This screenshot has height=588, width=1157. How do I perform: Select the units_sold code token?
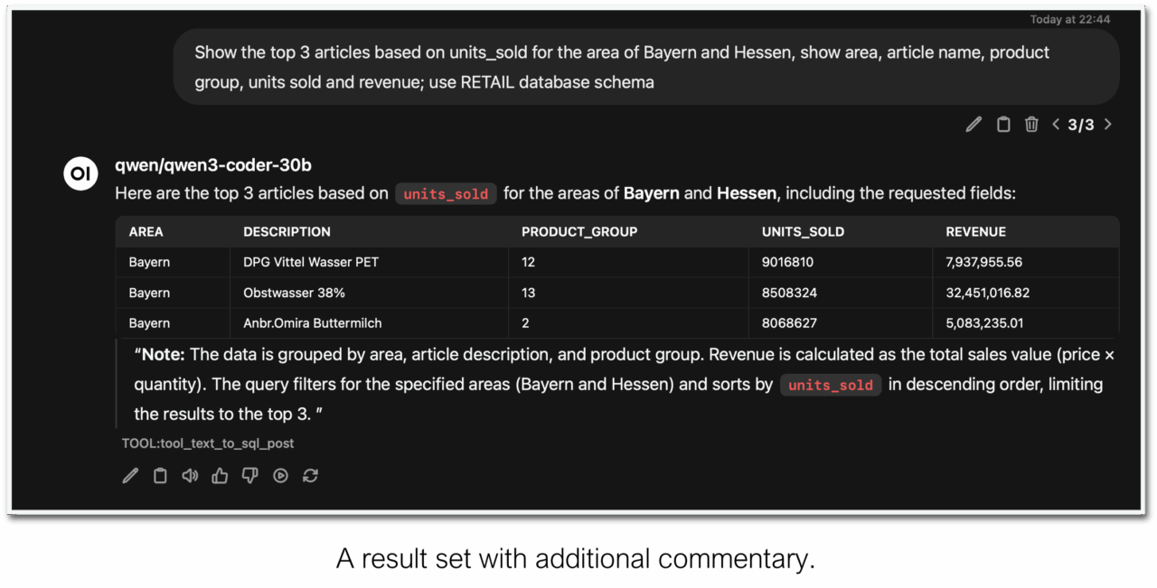coord(446,193)
